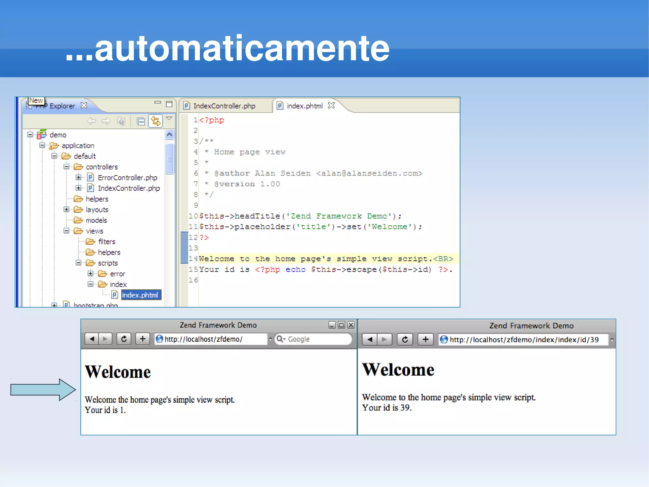Screen dimensions: 649x487
Task: Go forward in the left browser window
Action: coord(105,339)
